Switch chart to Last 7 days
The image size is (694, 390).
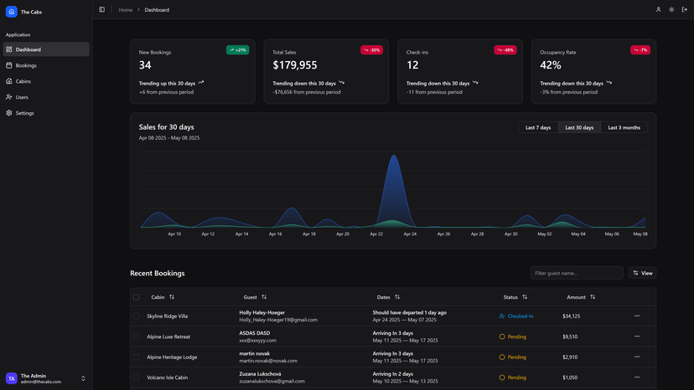click(538, 127)
